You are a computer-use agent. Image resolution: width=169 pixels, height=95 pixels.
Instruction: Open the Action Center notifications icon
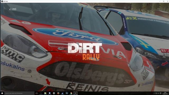tap(161, 93)
